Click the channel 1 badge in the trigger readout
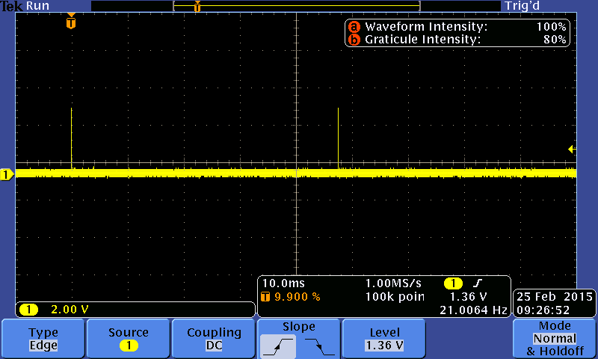598x359 pixels. (x=453, y=283)
